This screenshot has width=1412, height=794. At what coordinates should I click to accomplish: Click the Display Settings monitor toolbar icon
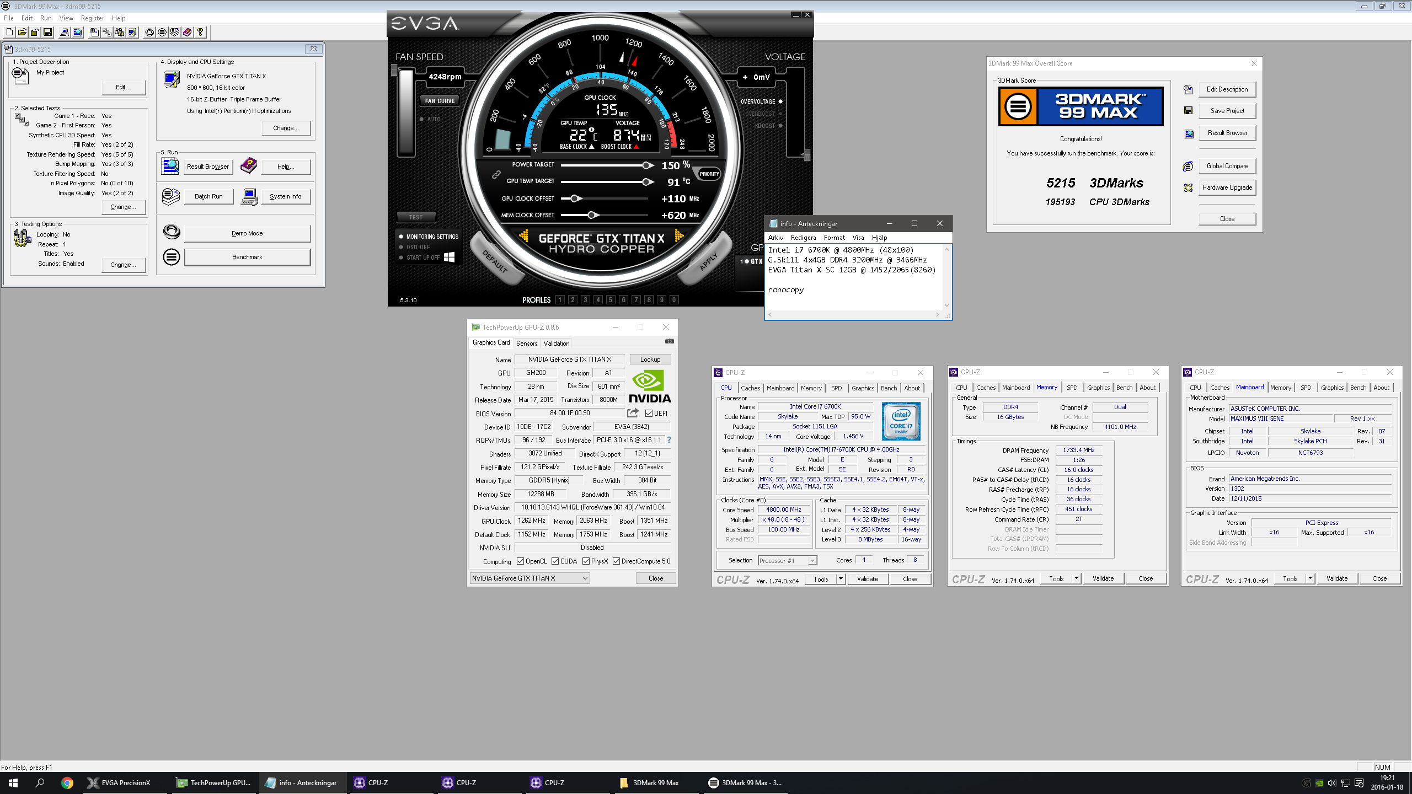[132, 33]
